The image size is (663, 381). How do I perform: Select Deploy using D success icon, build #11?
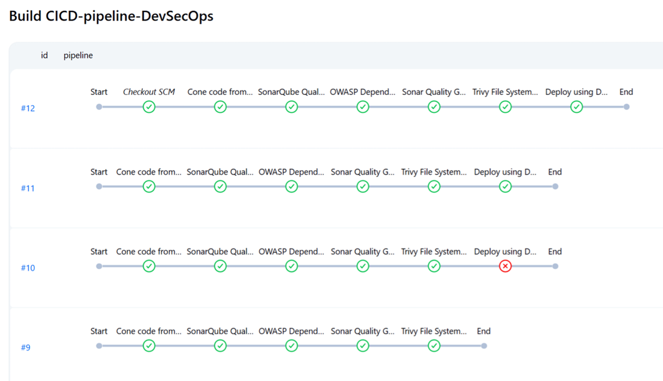[x=505, y=187]
